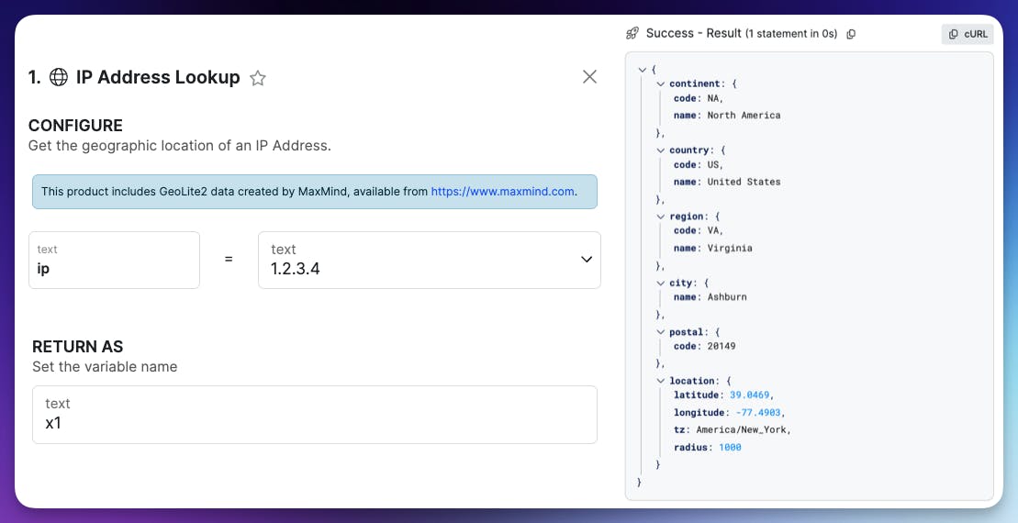The width and height of the screenshot is (1018, 523).
Task: Collapse the region node
Action: pyautogui.click(x=660, y=217)
